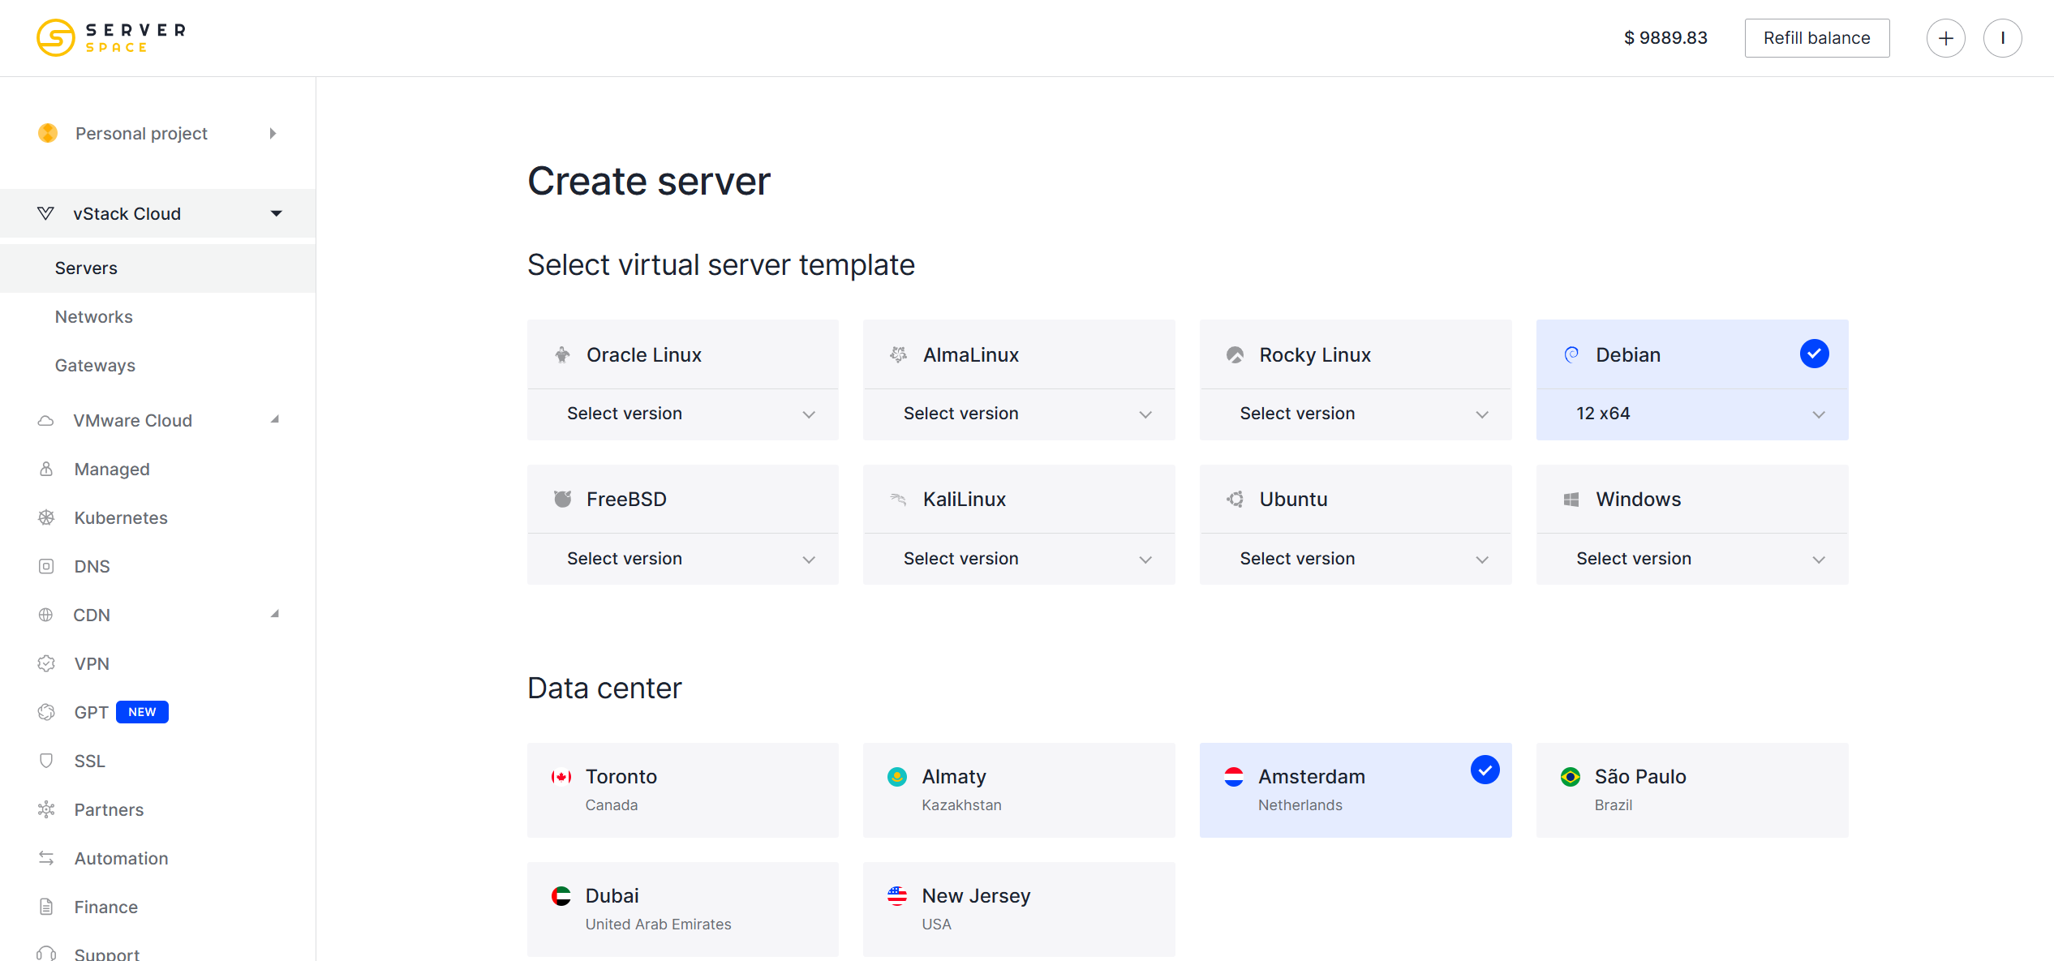The height and width of the screenshot is (961, 2054).
Task: Open the DNS section link
Action: 92,566
